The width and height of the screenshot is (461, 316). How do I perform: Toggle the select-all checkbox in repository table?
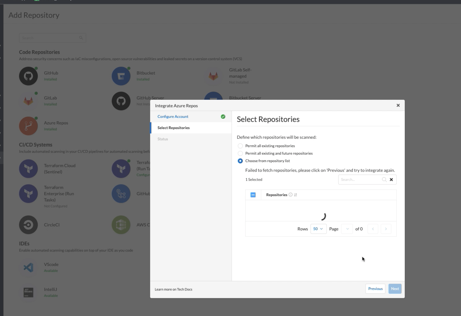[x=253, y=195]
